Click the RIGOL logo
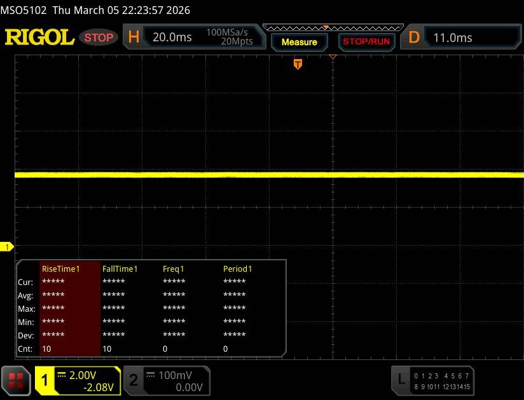This screenshot has width=524, height=400. 39,37
